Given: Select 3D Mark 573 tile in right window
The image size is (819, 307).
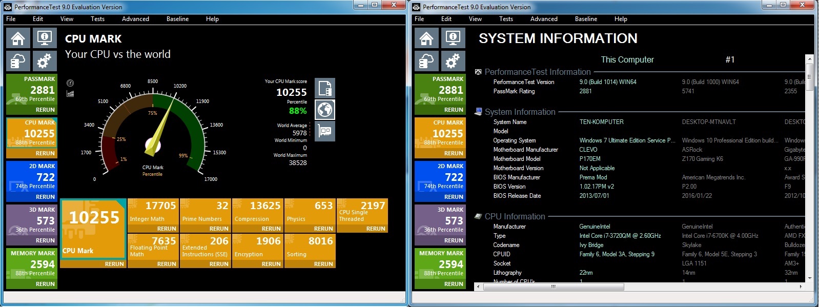Looking at the screenshot, I should pos(440,220).
